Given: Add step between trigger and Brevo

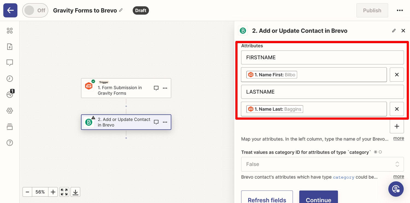Looking at the screenshot, I should 126,106.
